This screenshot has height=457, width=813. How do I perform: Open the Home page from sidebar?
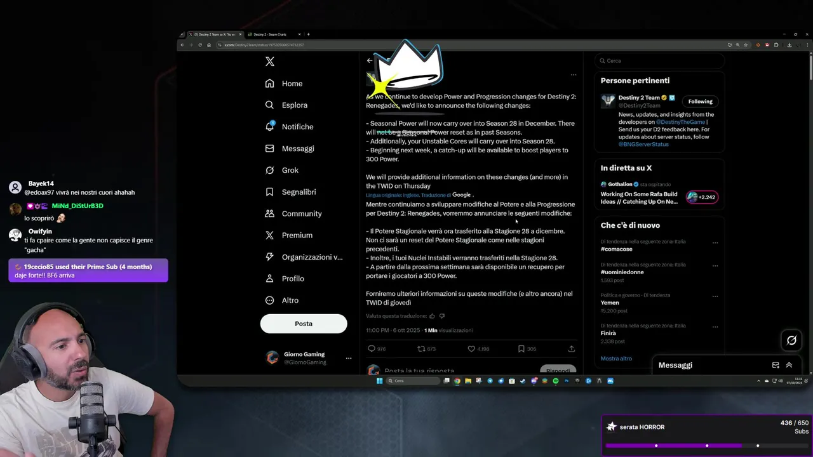pos(284,84)
